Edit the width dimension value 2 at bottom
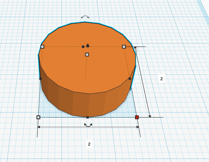The width and height of the screenshot is (209, 162). [x=89, y=144]
